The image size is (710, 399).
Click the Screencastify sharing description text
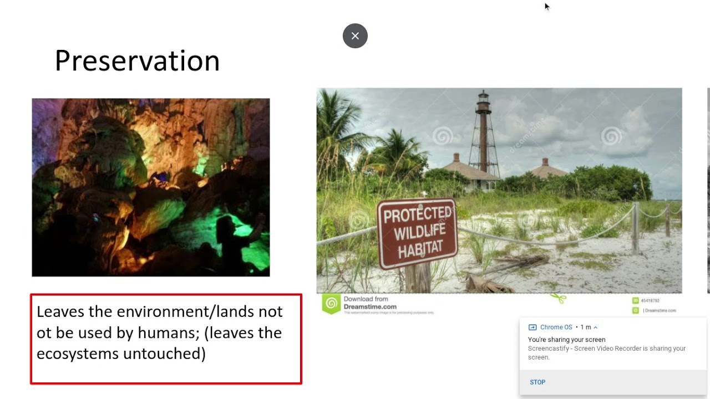pos(607,353)
